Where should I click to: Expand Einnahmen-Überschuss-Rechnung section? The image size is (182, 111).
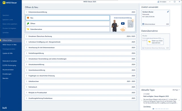(26, 36)
